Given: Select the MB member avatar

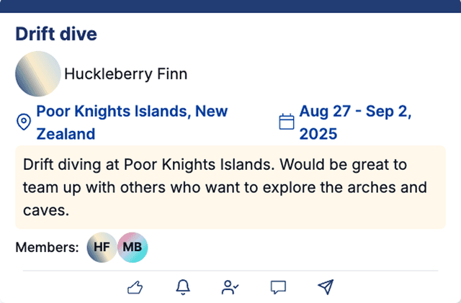Looking at the screenshot, I should pyautogui.click(x=133, y=248).
